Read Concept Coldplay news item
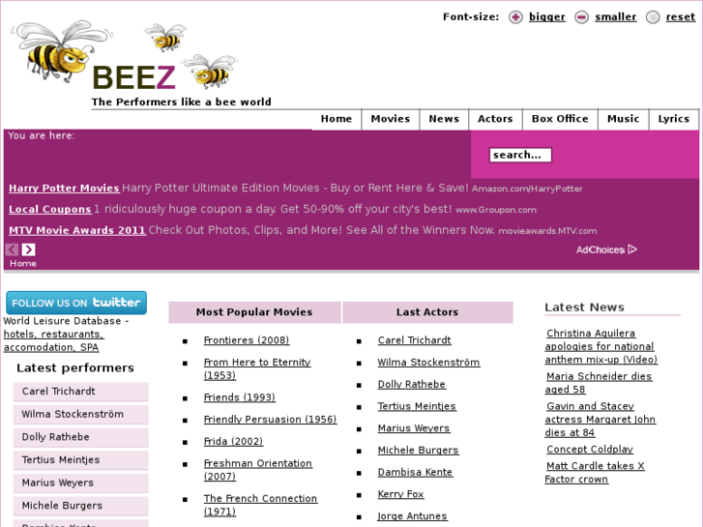This screenshot has height=527, width=703. (x=590, y=450)
